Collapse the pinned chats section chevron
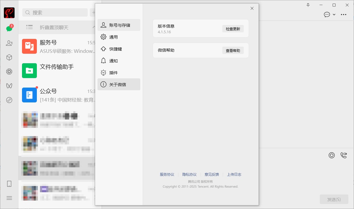 coord(93,27)
